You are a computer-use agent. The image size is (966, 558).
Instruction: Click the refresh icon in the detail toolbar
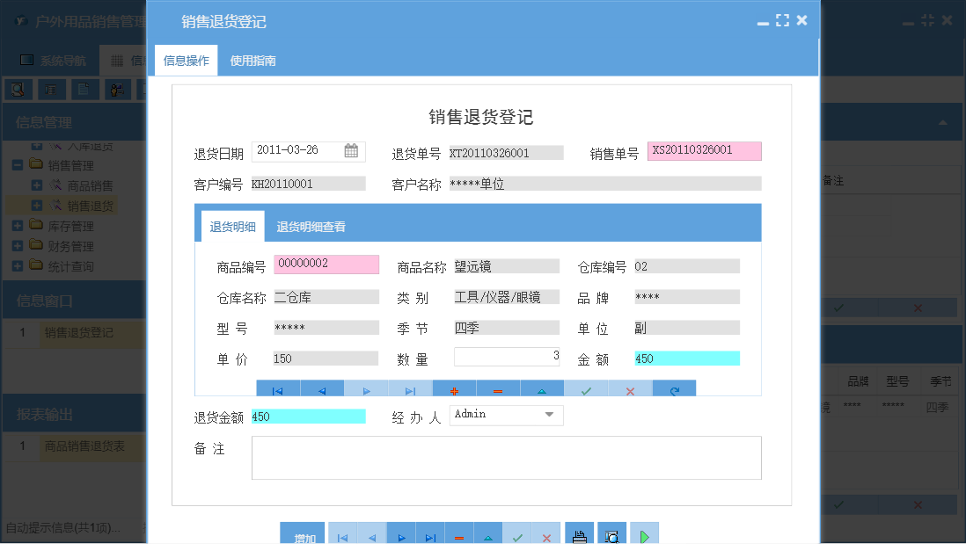(x=674, y=389)
